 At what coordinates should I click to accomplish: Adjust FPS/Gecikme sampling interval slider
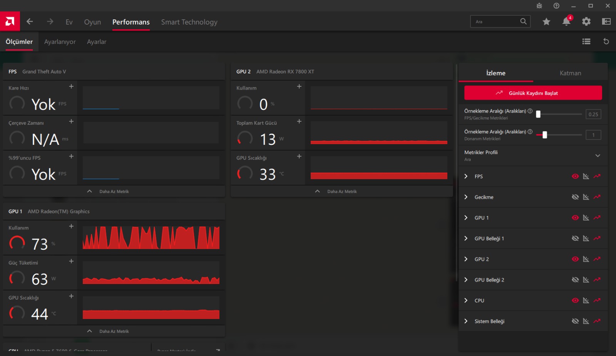[x=559, y=114]
